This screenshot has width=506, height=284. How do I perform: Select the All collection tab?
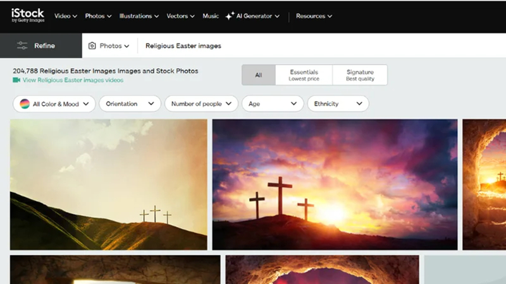pos(259,75)
